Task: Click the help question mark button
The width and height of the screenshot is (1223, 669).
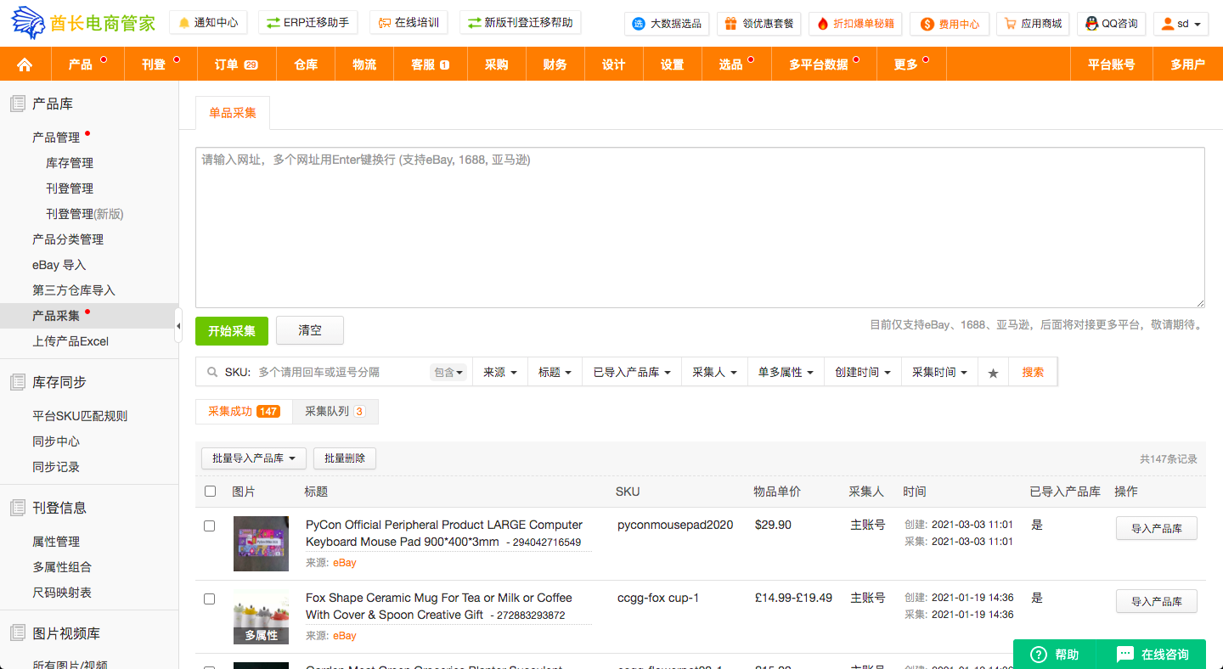Action: tap(1054, 655)
